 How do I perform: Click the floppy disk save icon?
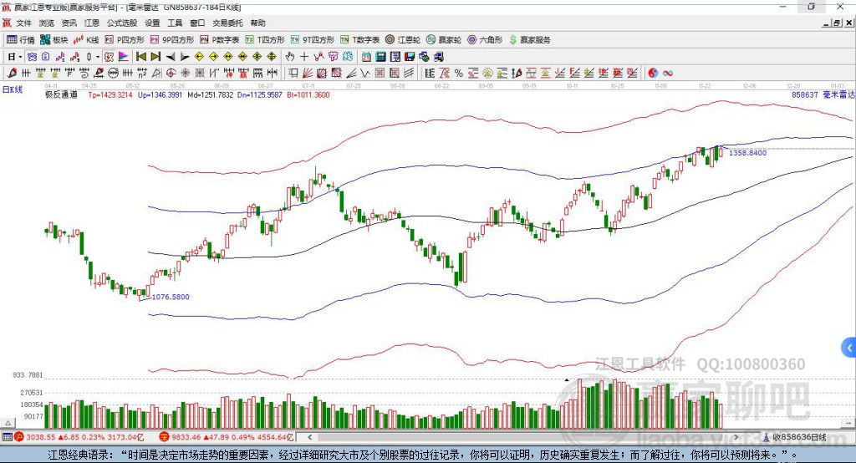click(x=410, y=57)
